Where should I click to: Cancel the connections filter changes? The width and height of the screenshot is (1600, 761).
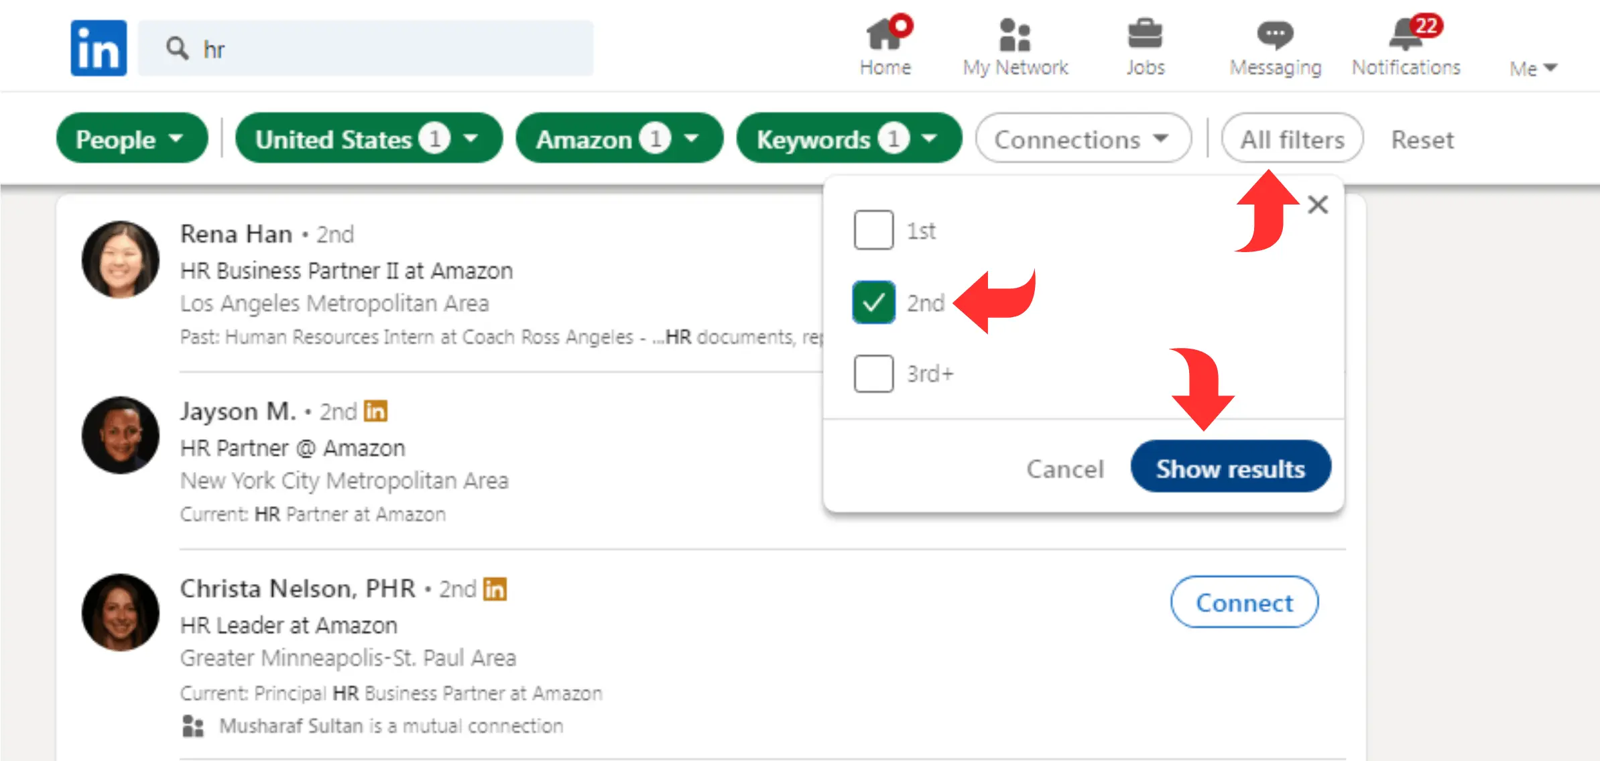1064,469
